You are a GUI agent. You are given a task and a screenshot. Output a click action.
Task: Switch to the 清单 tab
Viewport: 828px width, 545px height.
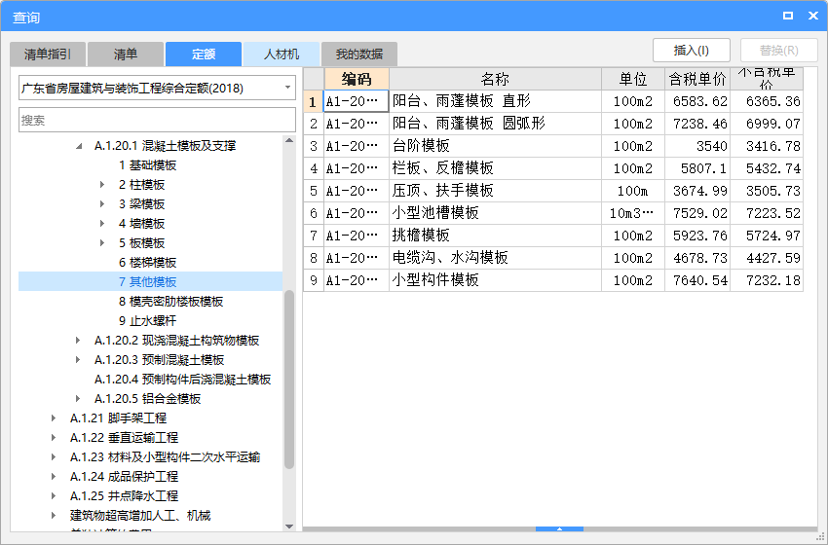pos(126,54)
